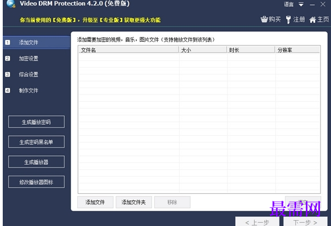Viewport: 331px width, 226px height.
Task: Click the 下一步 next step button
Action: [x=305, y=222]
